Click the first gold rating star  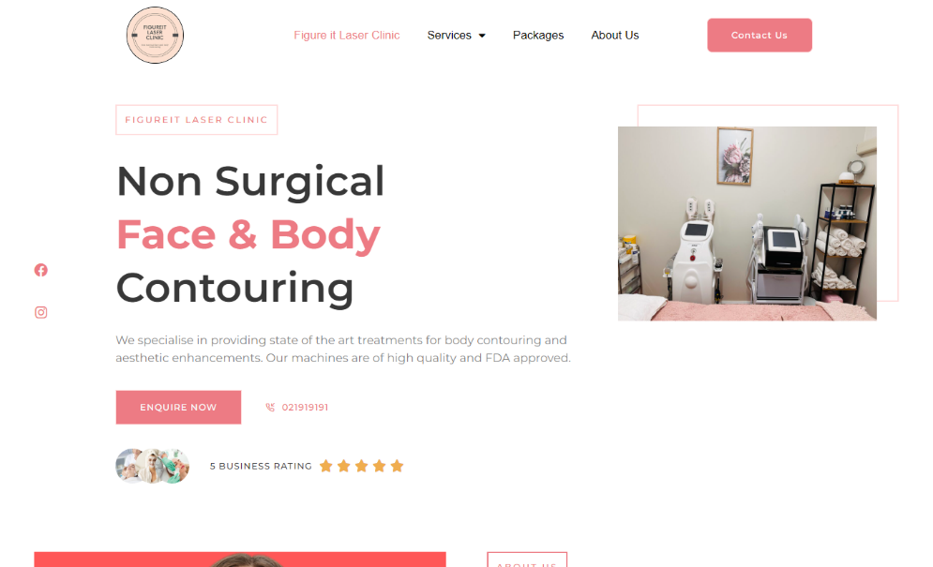point(325,466)
